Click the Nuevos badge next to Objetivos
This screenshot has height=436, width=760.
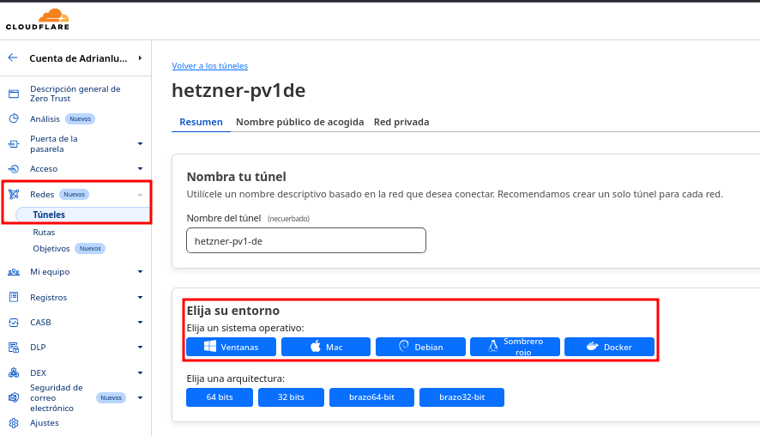pyautogui.click(x=90, y=248)
